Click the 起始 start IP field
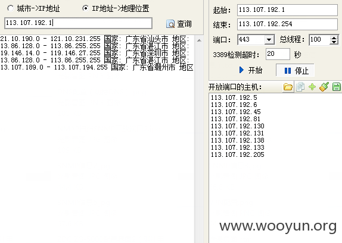This screenshot has width=342, height=243. [287, 10]
